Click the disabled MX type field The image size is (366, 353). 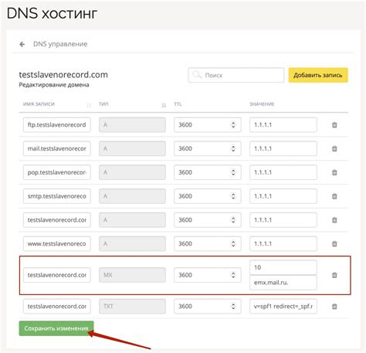tap(132, 275)
